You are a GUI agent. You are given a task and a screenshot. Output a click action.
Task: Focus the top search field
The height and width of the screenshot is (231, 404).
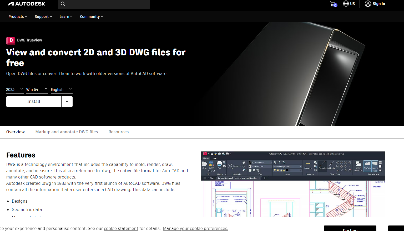point(104,4)
